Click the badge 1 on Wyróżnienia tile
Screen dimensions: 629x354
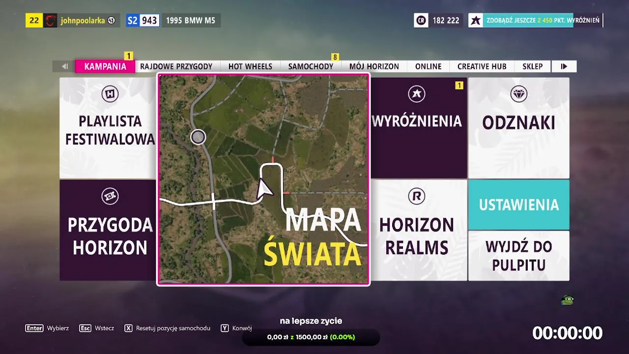click(x=459, y=86)
